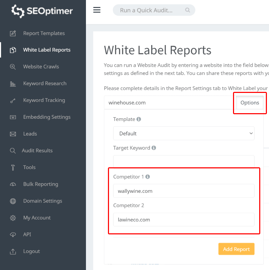Open White Label Reports page
This screenshot has width=269, height=270.
pyautogui.click(x=47, y=50)
